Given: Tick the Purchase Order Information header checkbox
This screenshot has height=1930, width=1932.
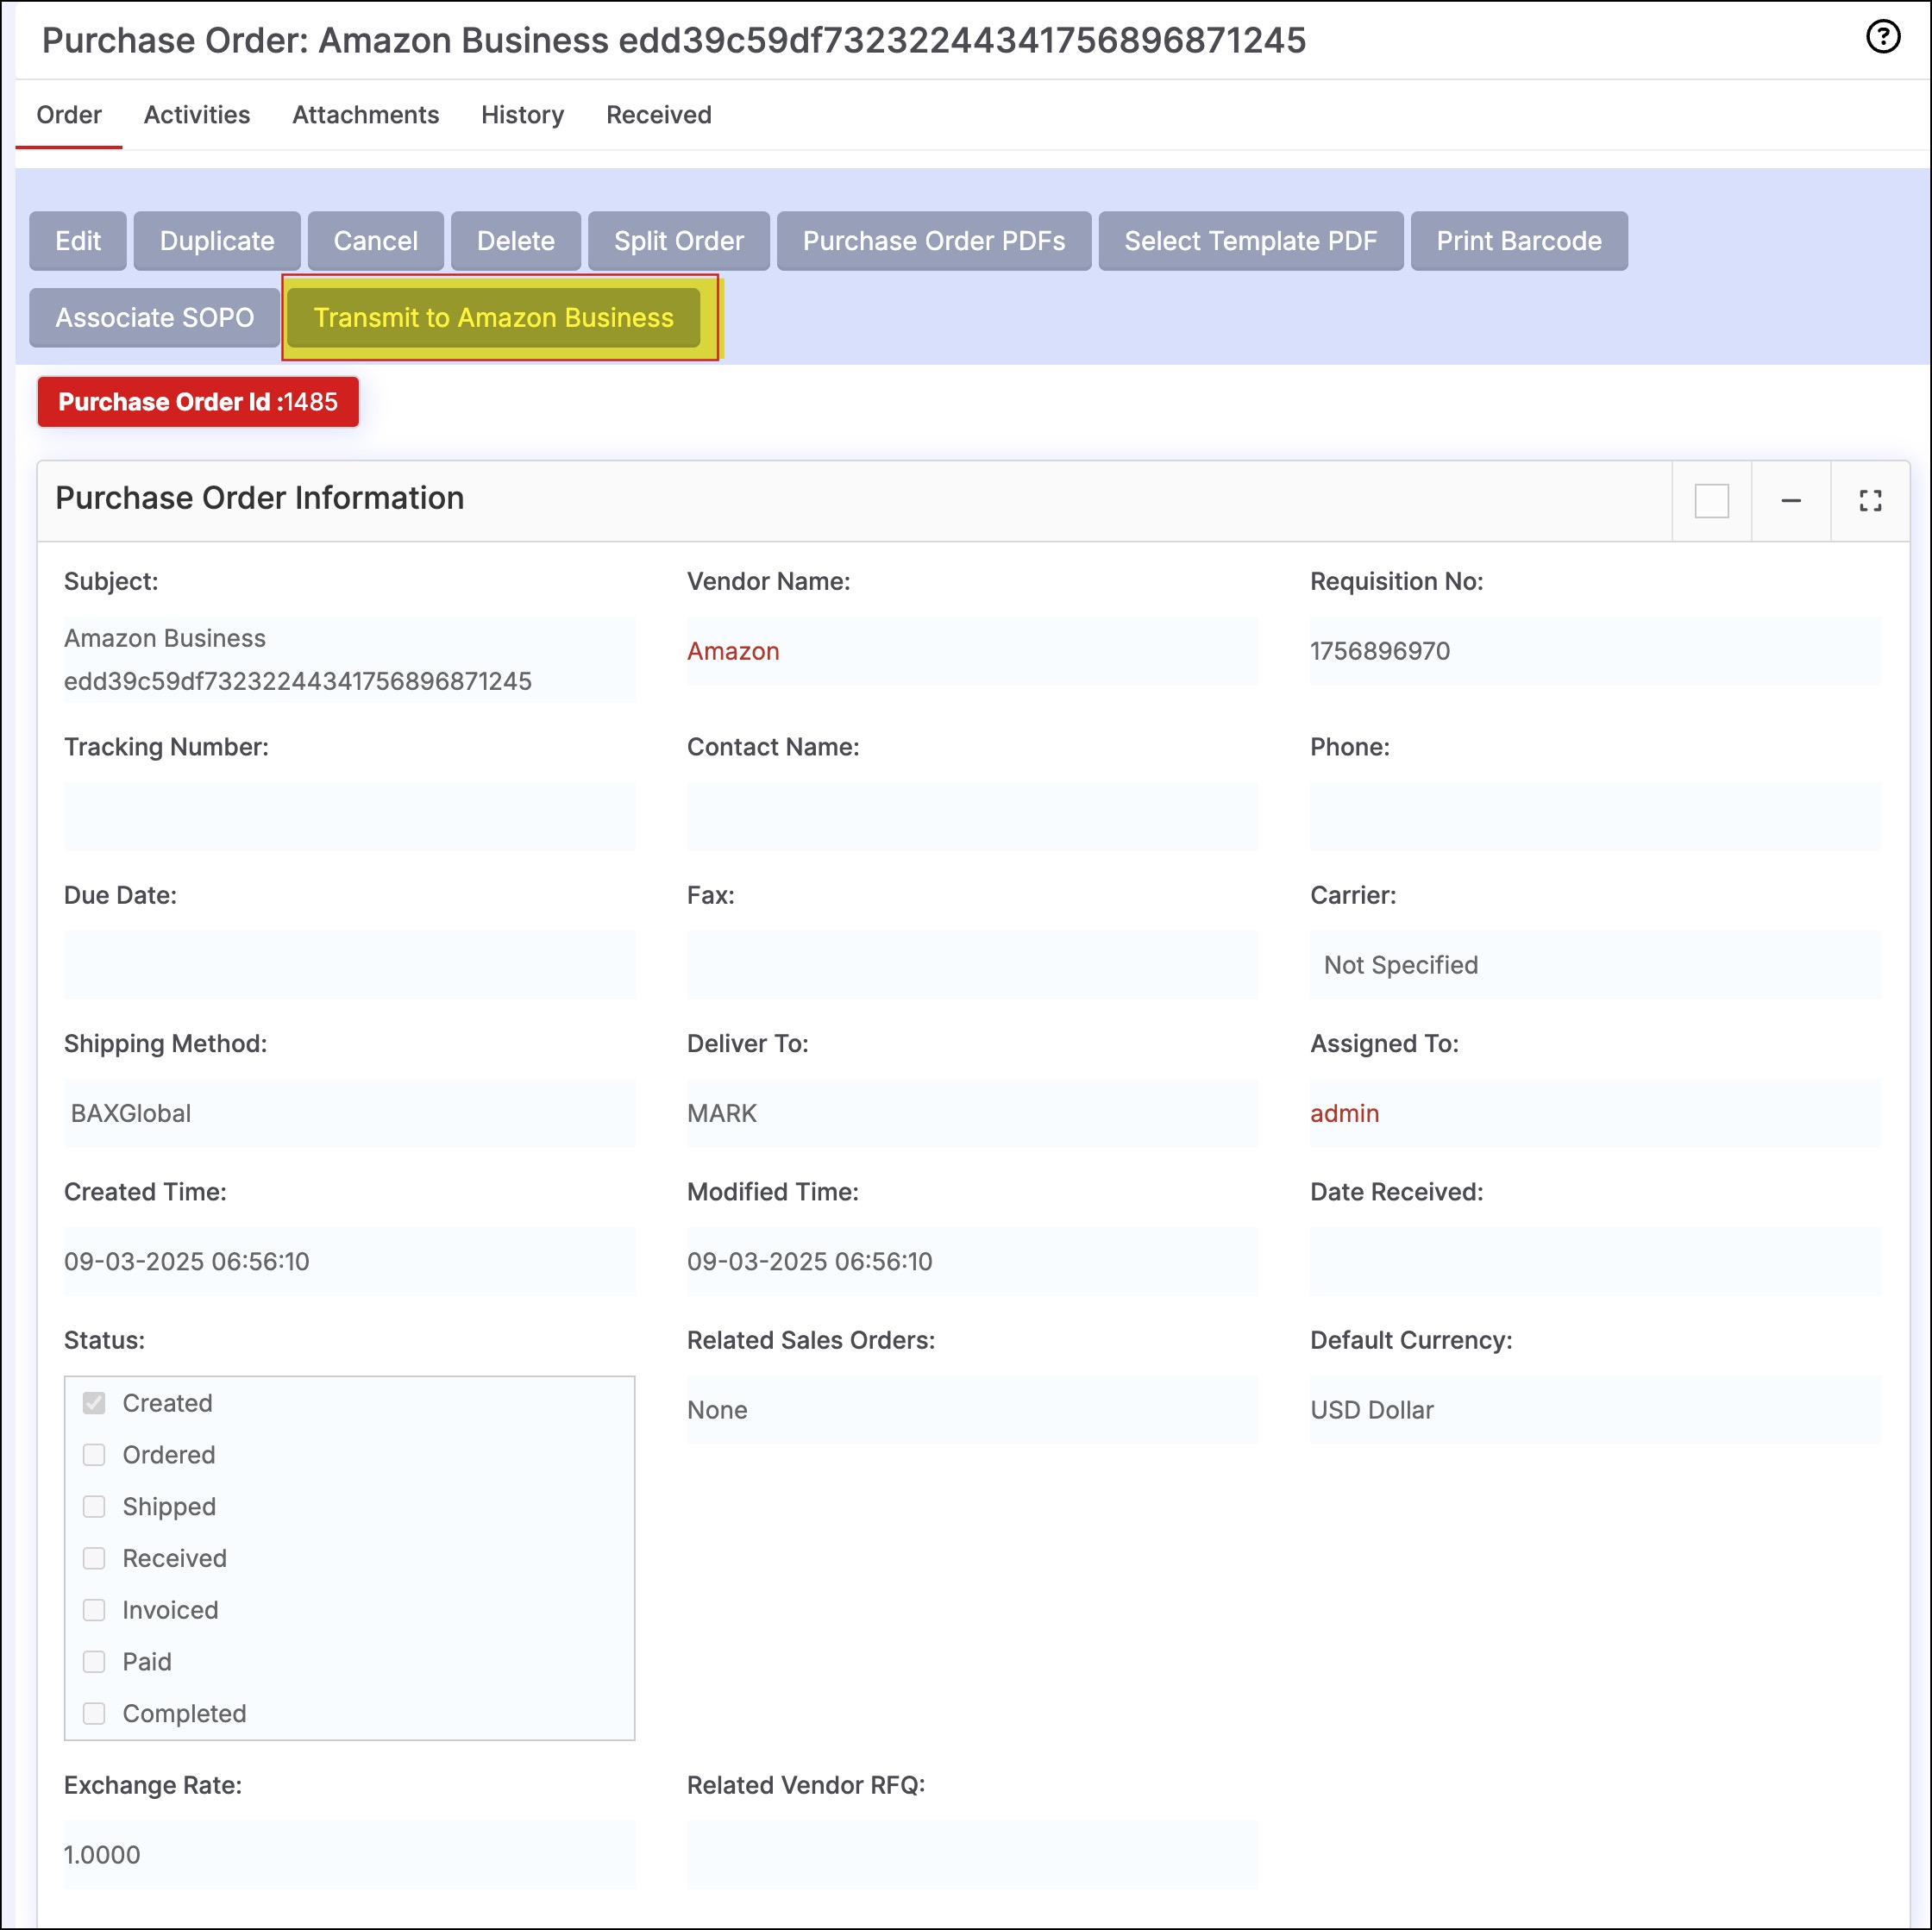Looking at the screenshot, I should coord(1712,500).
